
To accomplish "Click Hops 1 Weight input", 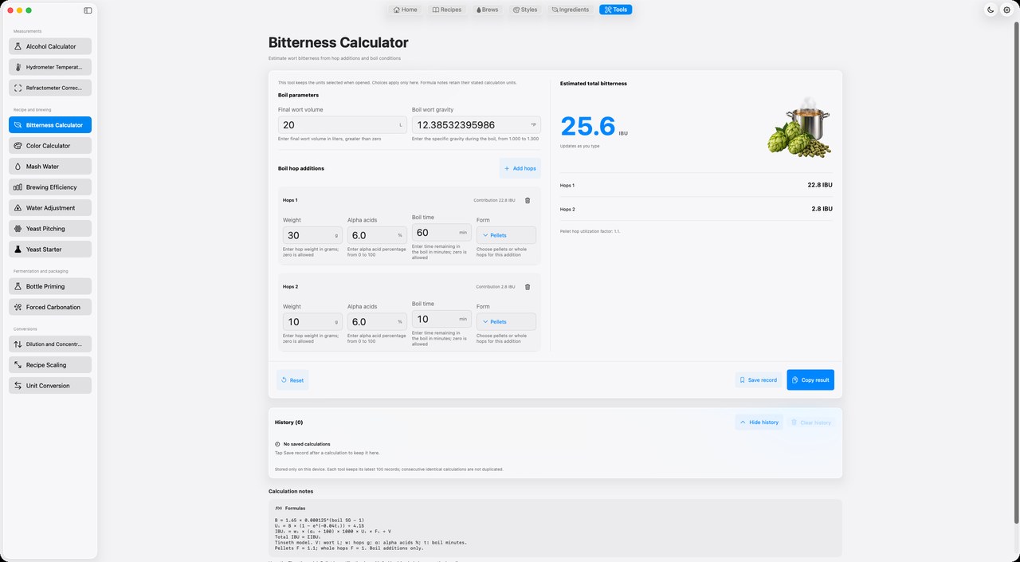I will (313, 235).
